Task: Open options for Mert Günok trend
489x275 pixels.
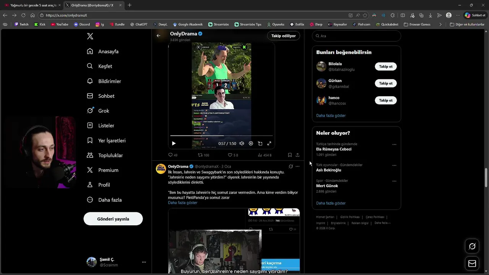Action: coord(394,181)
